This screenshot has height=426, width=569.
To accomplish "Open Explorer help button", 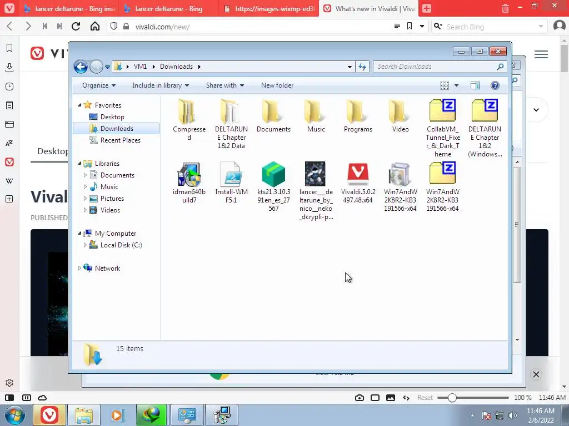I will pos(495,85).
